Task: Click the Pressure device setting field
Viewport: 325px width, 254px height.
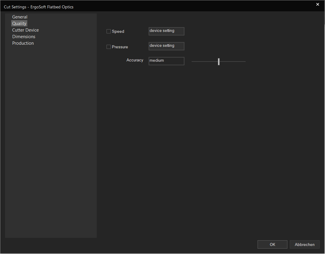Action: pyautogui.click(x=167, y=46)
